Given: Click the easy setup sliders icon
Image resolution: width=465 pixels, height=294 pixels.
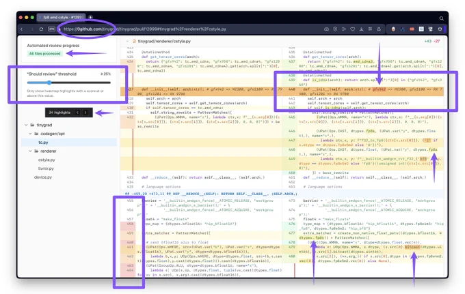Looking at the screenshot, I should (x=370, y=29).
